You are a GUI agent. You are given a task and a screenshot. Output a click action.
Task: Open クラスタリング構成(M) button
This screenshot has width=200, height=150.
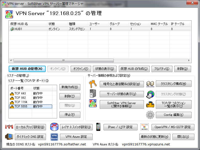173,84
